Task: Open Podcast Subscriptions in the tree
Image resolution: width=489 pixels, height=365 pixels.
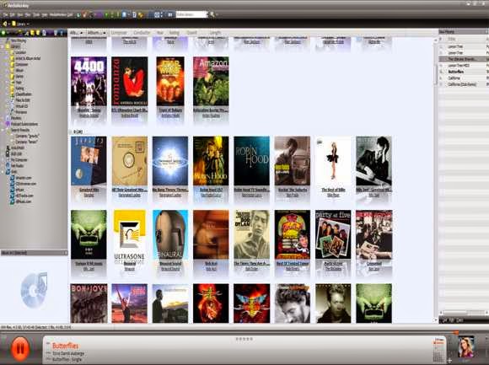Action: click(x=24, y=124)
